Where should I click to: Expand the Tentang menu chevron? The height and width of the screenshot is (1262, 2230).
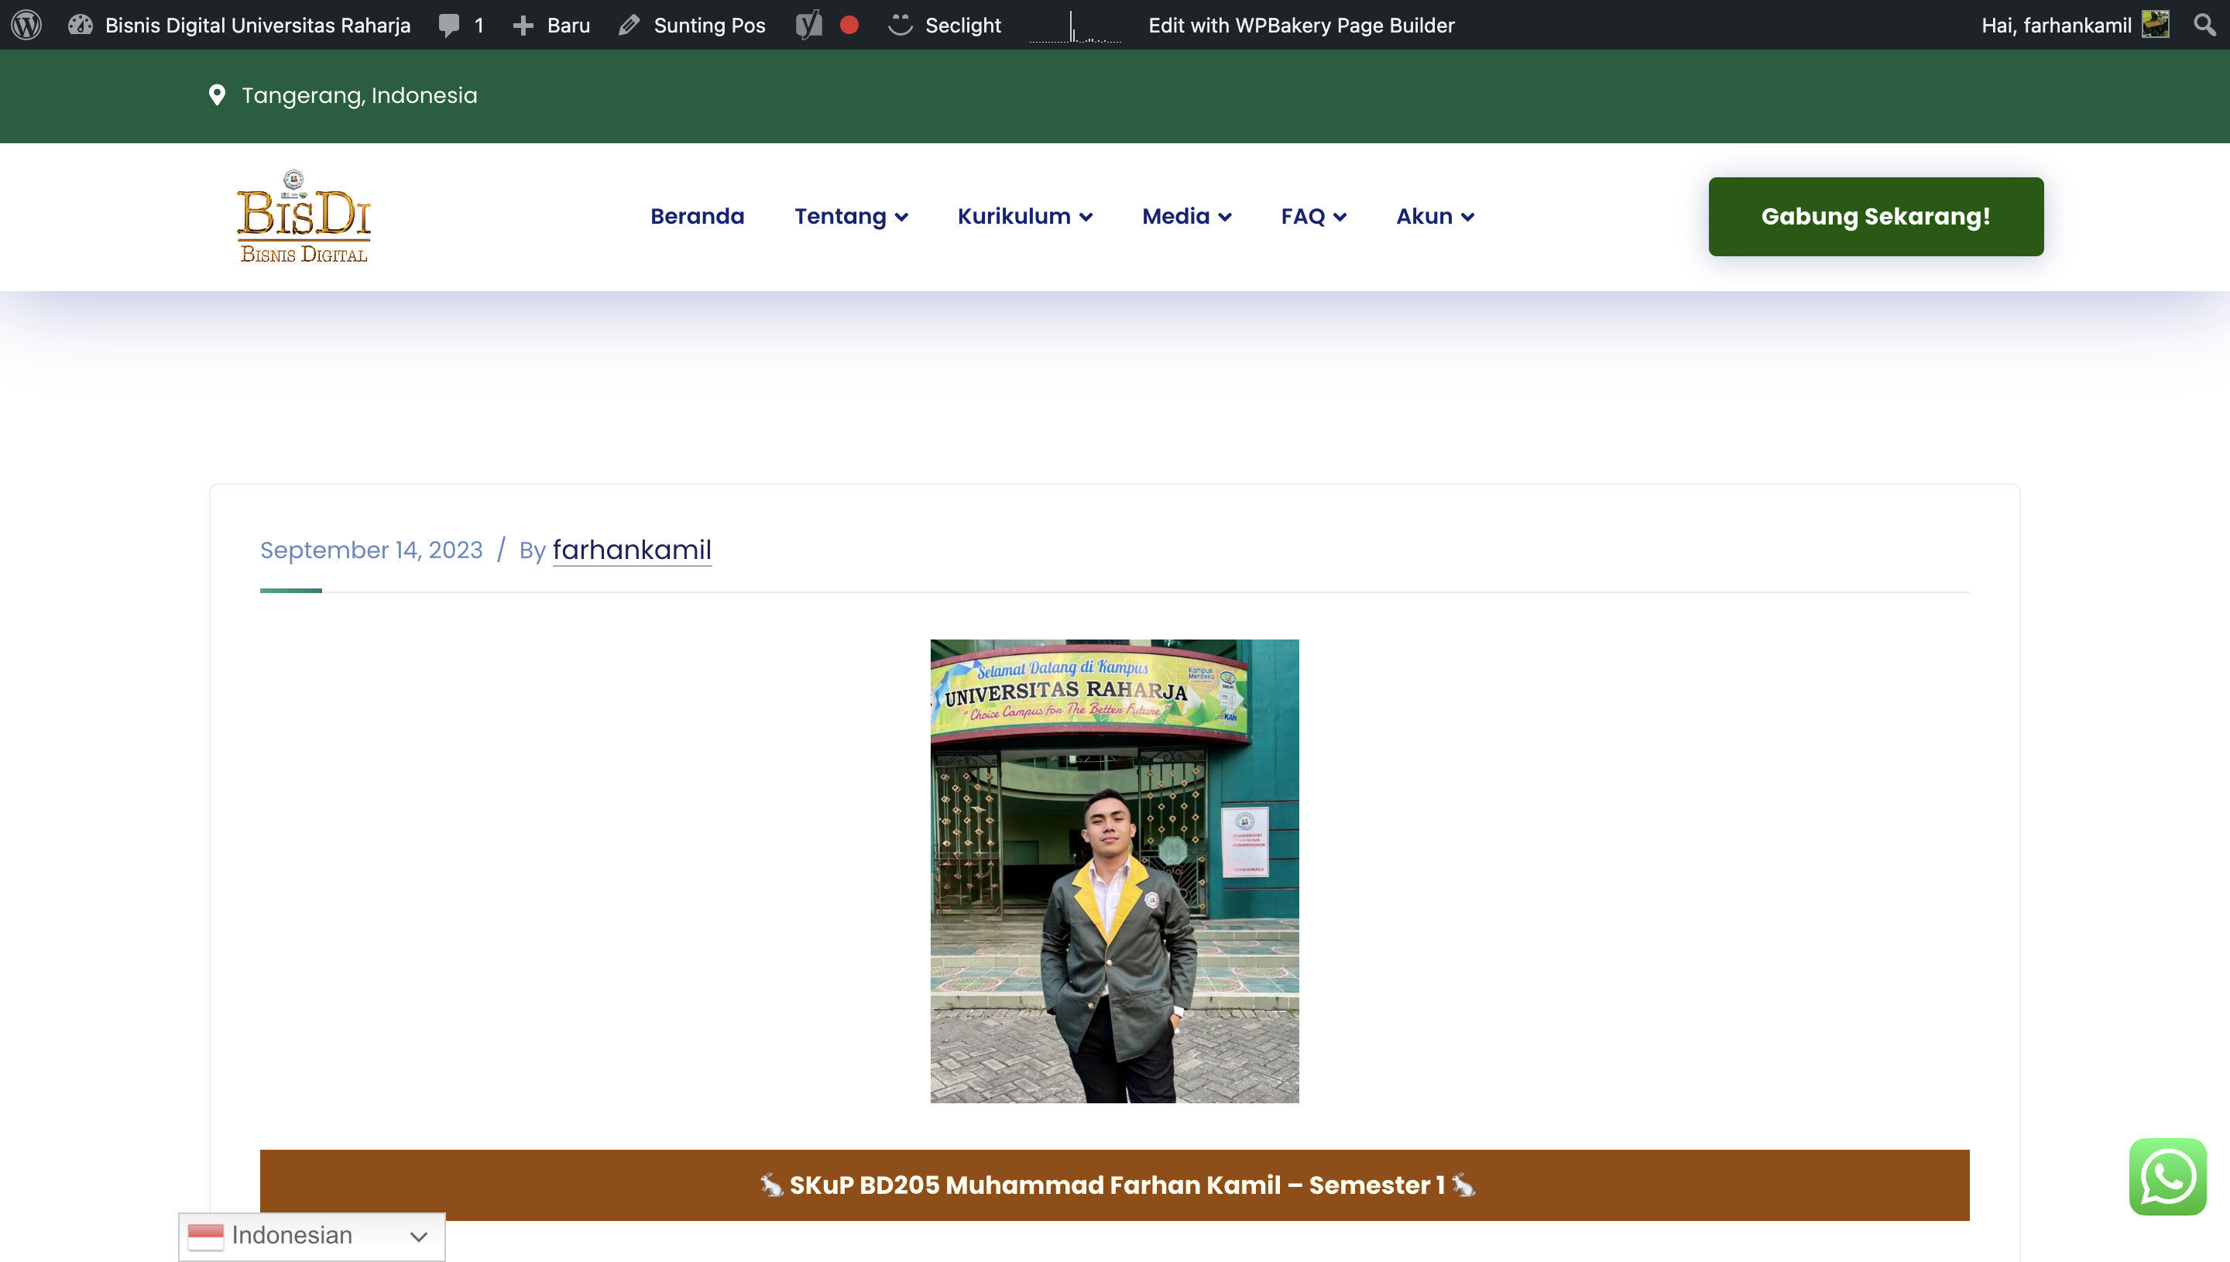(x=902, y=217)
